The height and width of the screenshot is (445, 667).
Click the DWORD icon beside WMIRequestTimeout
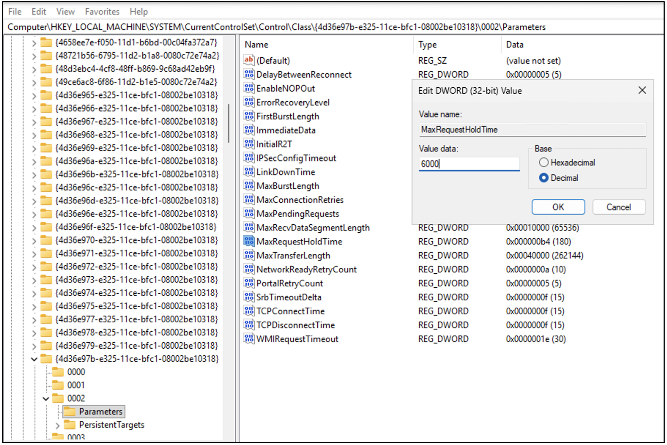tap(248, 338)
